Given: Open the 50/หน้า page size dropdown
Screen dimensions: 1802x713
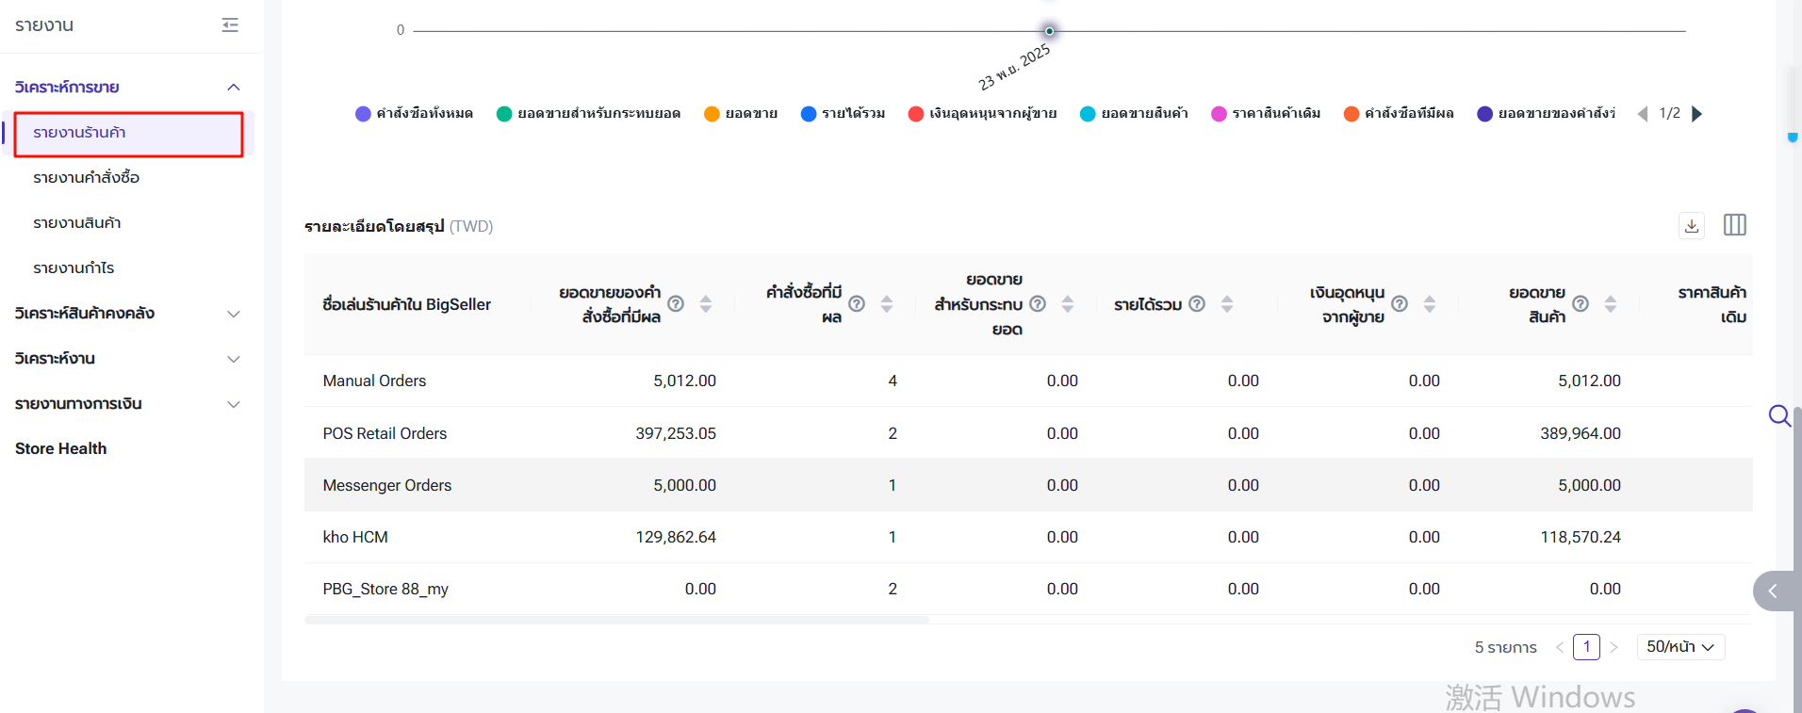Looking at the screenshot, I should (x=1680, y=647).
